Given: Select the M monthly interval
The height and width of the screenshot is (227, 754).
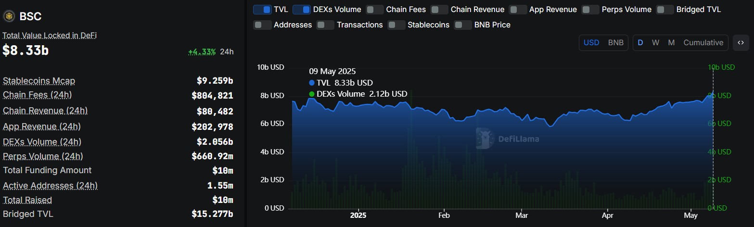Looking at the screenshot, I should pyautogui.click(x=671, y=42).
